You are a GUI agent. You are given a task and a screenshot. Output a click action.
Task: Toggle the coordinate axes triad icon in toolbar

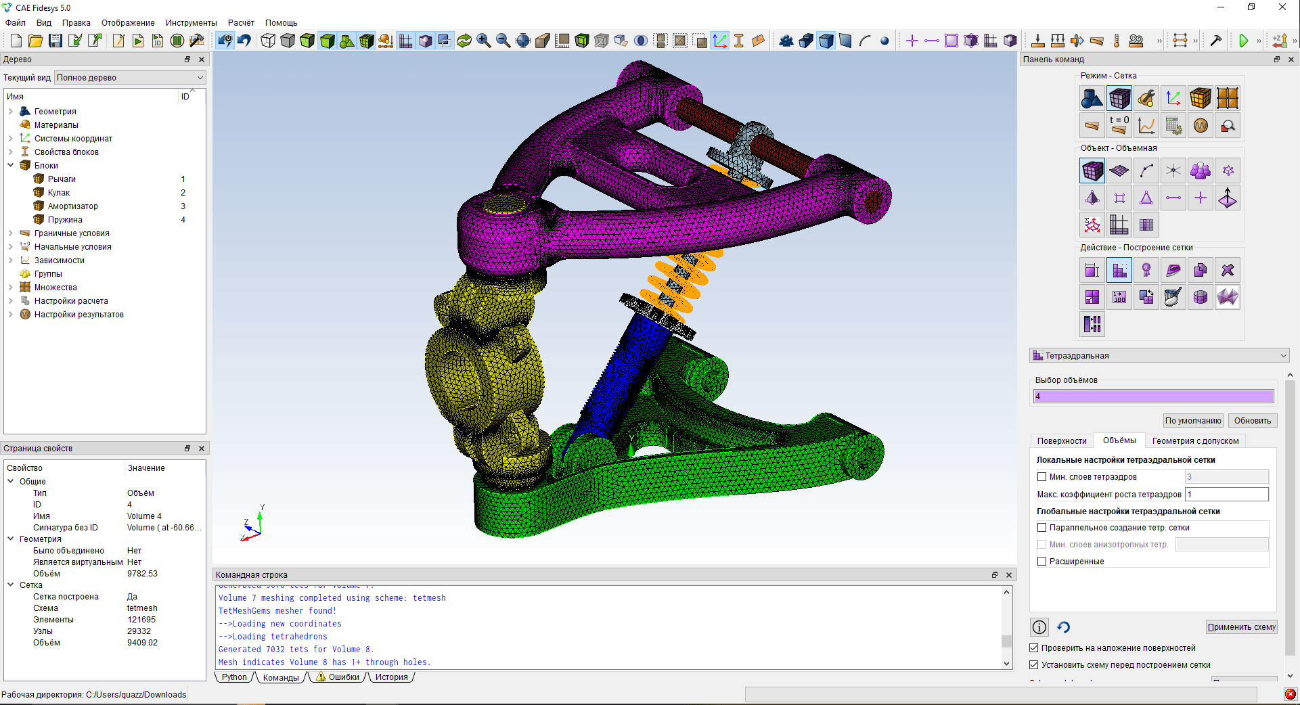721,41
